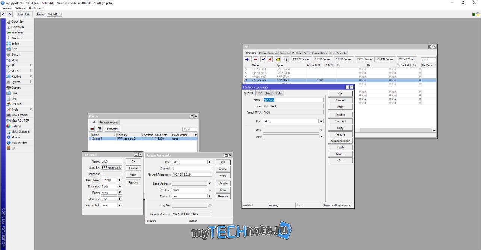
Task: Click Advanced Mode in Interface ppp-out2 dialog
Action: coord(340,141)
